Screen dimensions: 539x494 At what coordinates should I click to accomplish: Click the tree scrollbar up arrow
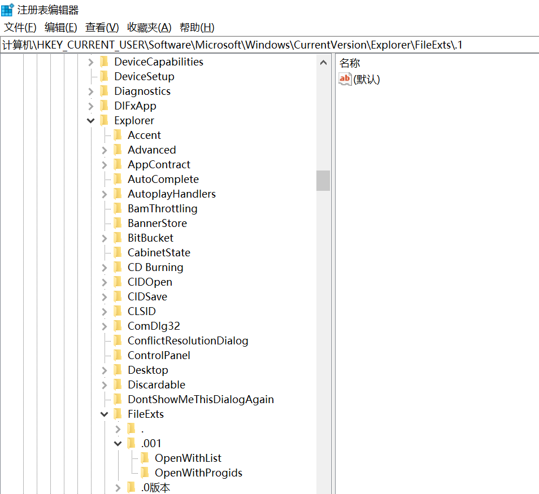(x=323, y=63)
